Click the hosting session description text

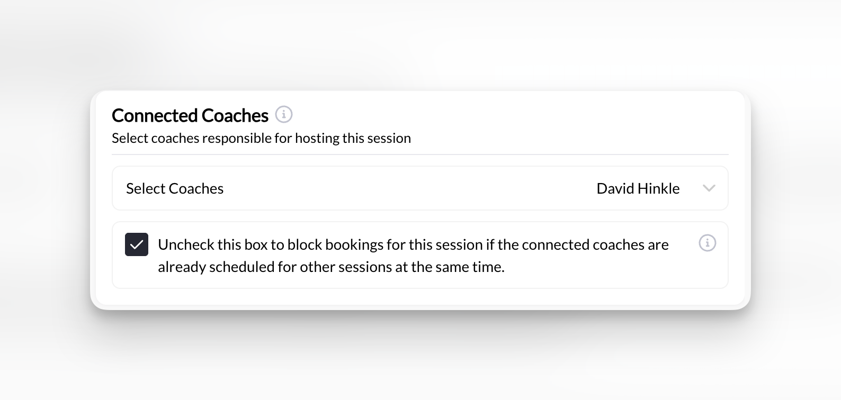tap(261, 138)
